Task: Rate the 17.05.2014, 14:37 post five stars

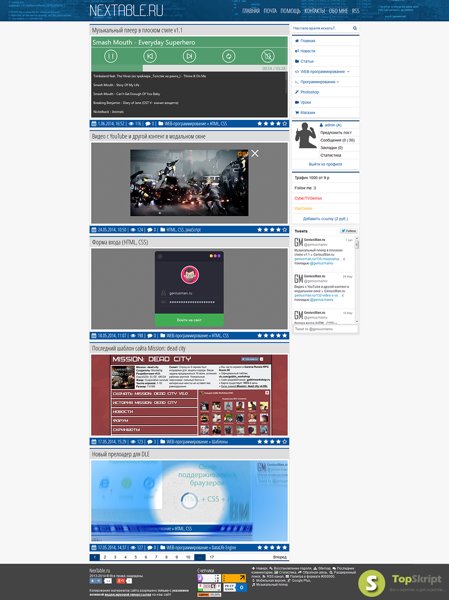Action: [285, 547]
